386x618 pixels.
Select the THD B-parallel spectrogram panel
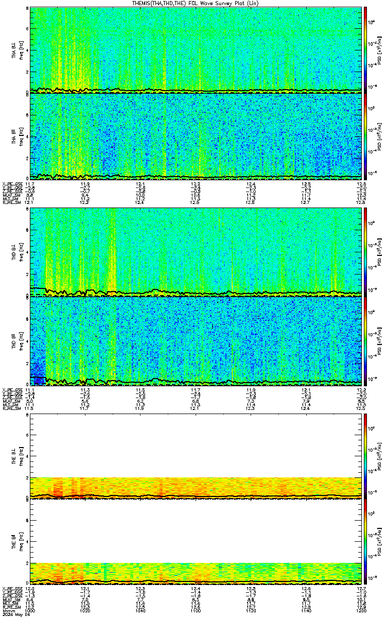click(x=196, y=340)
